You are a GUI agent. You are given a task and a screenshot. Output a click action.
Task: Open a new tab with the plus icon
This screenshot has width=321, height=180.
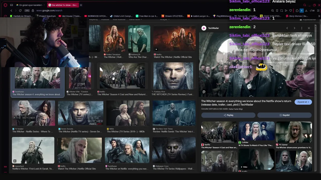pos(81,5)
